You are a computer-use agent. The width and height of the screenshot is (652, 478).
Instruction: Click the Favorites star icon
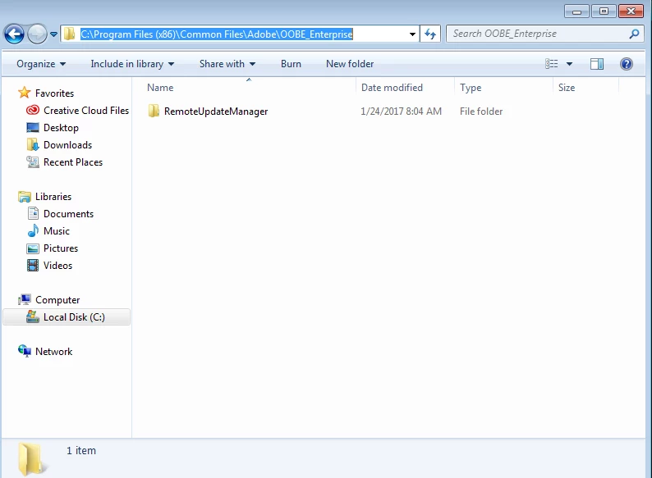(x=25, y=93)
